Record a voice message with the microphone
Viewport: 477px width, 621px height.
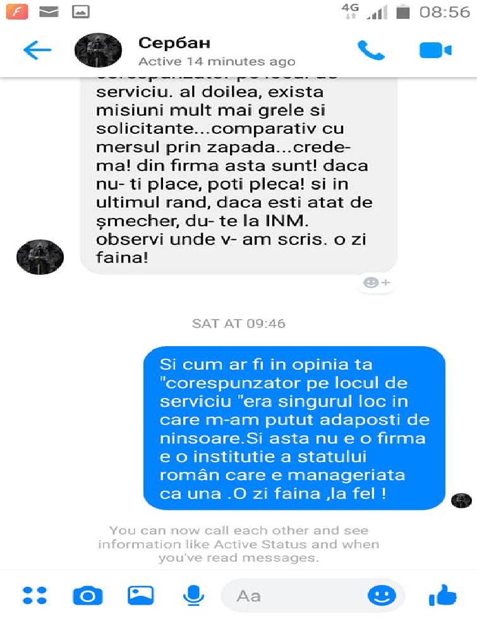(193, 595)
